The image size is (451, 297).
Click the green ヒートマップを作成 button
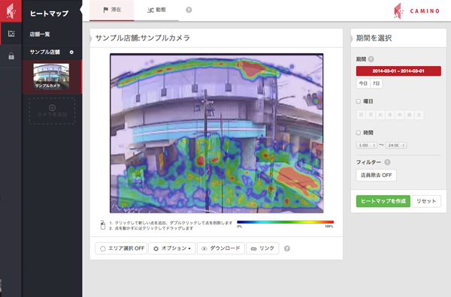click(383, 201)
